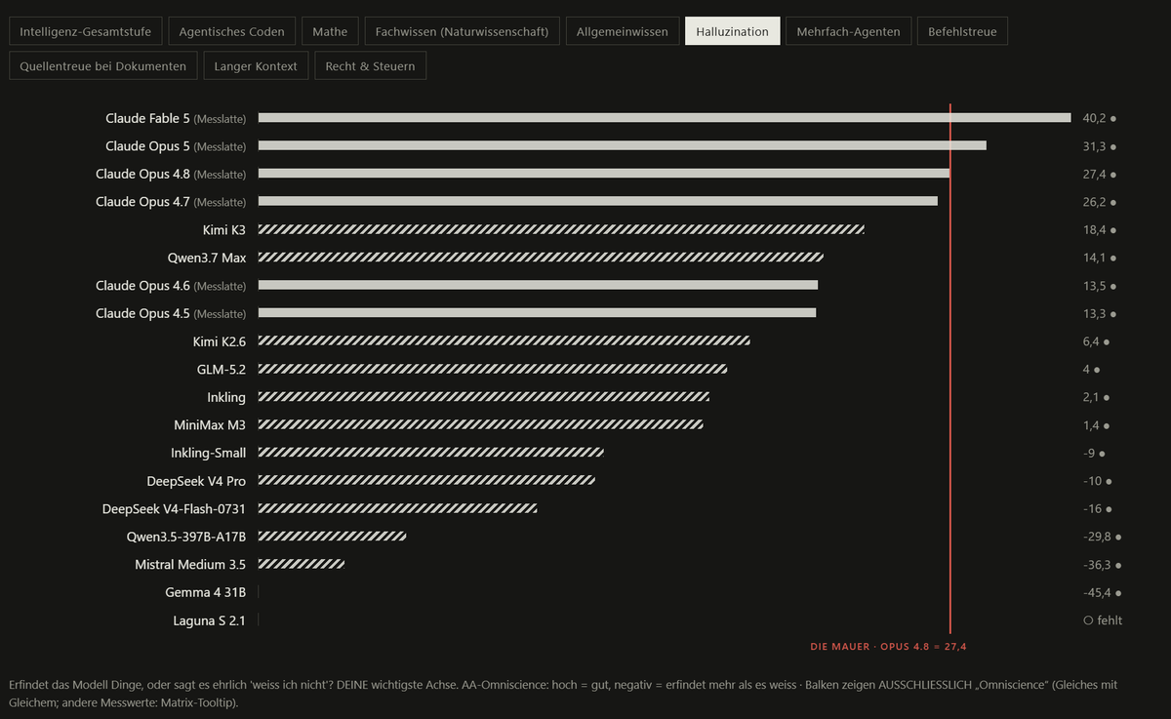Click the dot beside value -45,4

[1118, 592]
